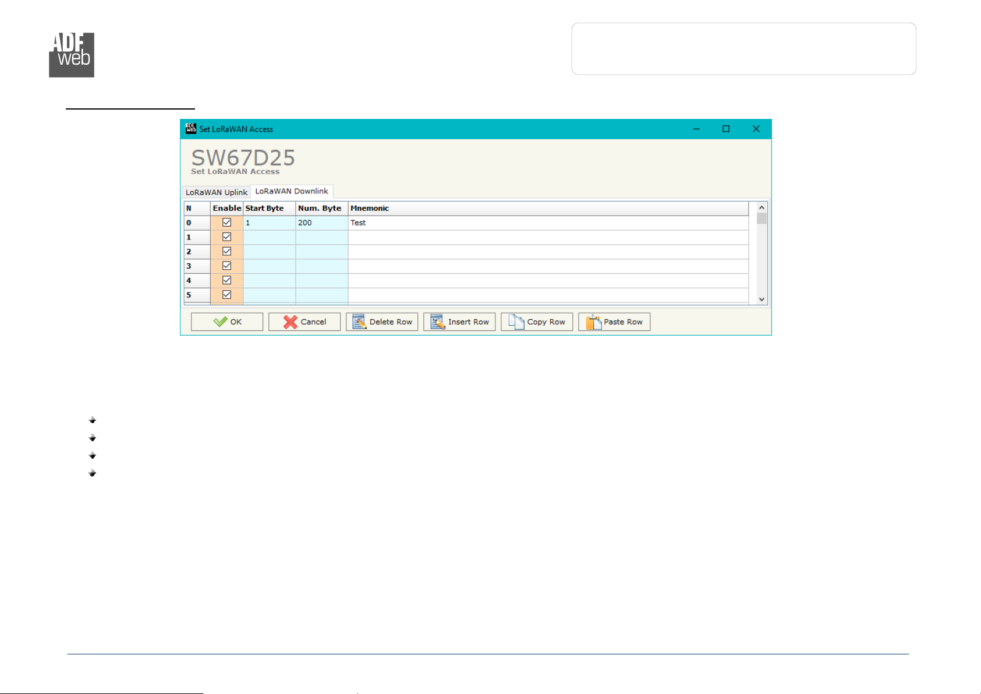This screenshot has width=981, height=694.
Task: Close the Set LoRaWAN Access window
Action: click(x=756, y=129)
